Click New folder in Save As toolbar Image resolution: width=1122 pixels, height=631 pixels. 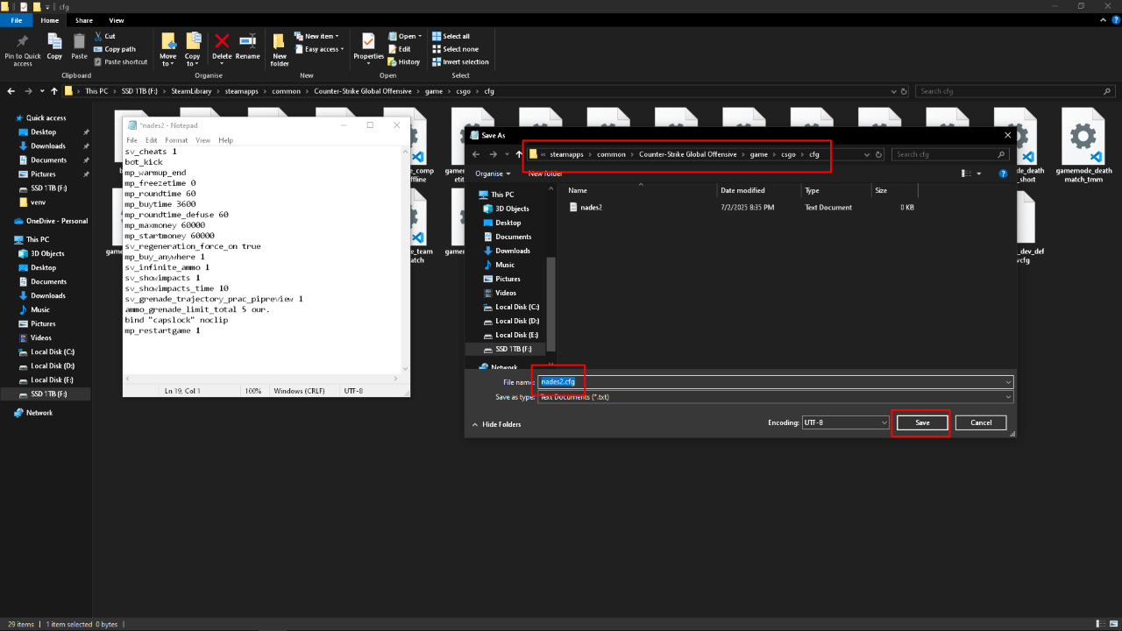[x=545, y=174]
